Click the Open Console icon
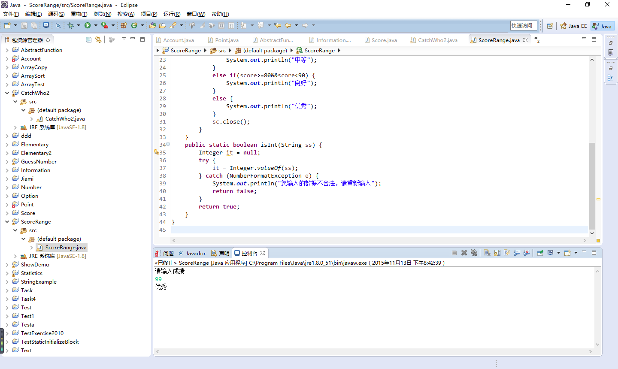 pyautogui.click(x=567, y=253)
